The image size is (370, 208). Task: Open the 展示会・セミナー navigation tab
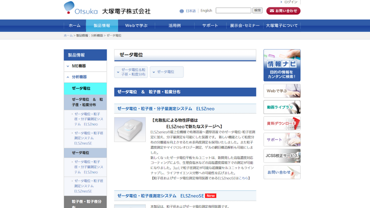(245, 25)
